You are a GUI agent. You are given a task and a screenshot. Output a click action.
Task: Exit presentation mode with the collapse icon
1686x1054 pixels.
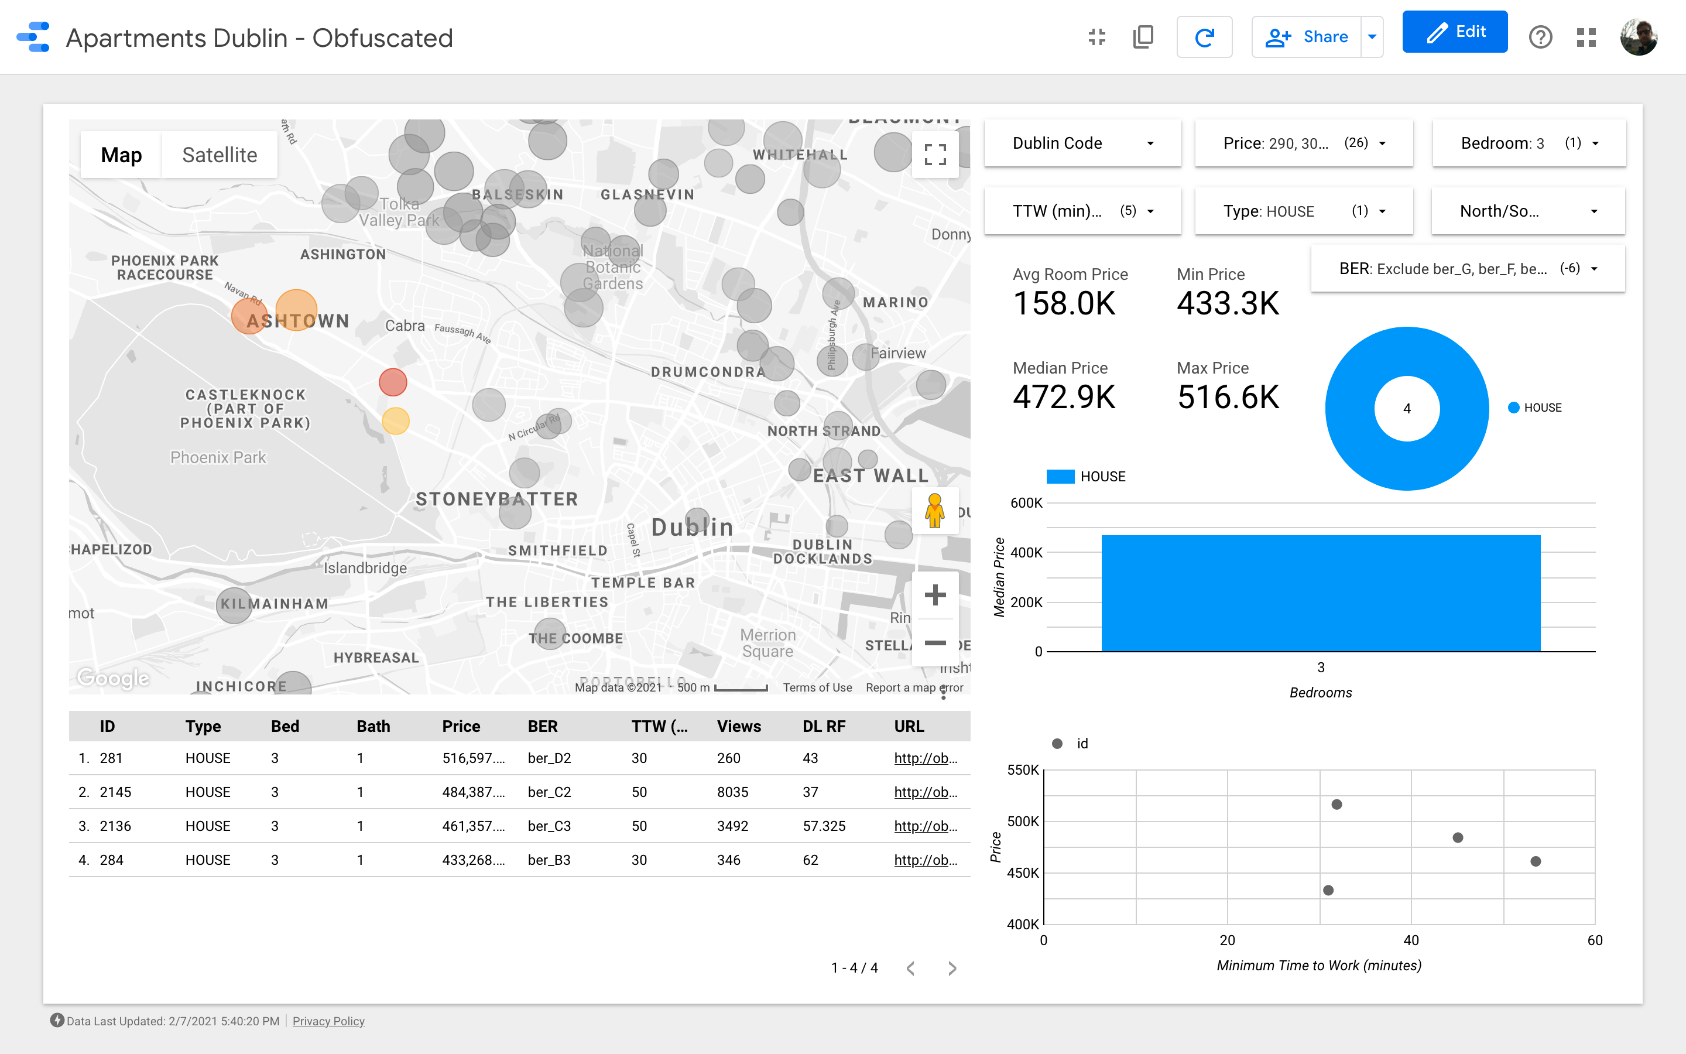tap(1096, 37)
